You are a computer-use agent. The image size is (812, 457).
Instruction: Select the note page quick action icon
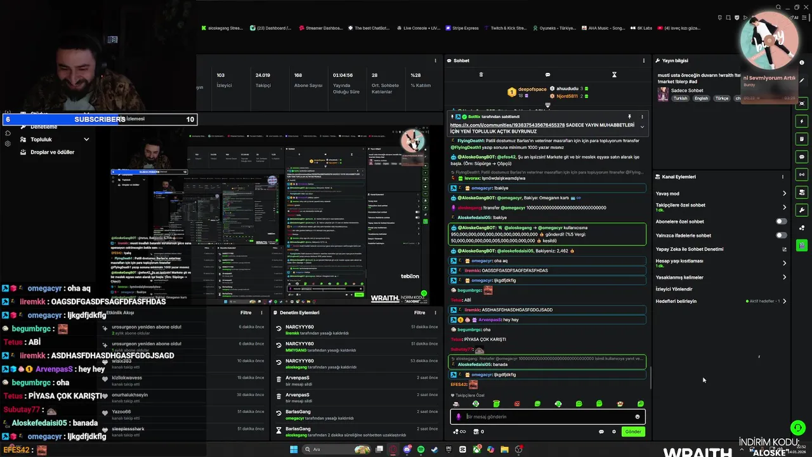(802, 139)
